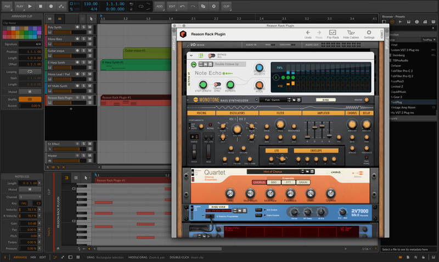Click the Note Echo Velocity knob
This screenshot has height=262, width=439.
coord(259,67)
